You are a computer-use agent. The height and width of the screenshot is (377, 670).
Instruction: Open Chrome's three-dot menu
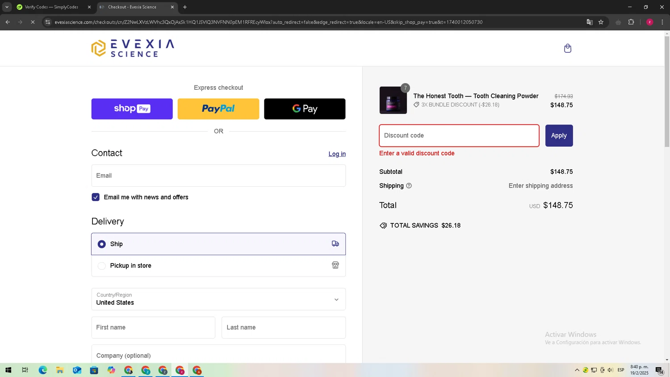[662, 22]
